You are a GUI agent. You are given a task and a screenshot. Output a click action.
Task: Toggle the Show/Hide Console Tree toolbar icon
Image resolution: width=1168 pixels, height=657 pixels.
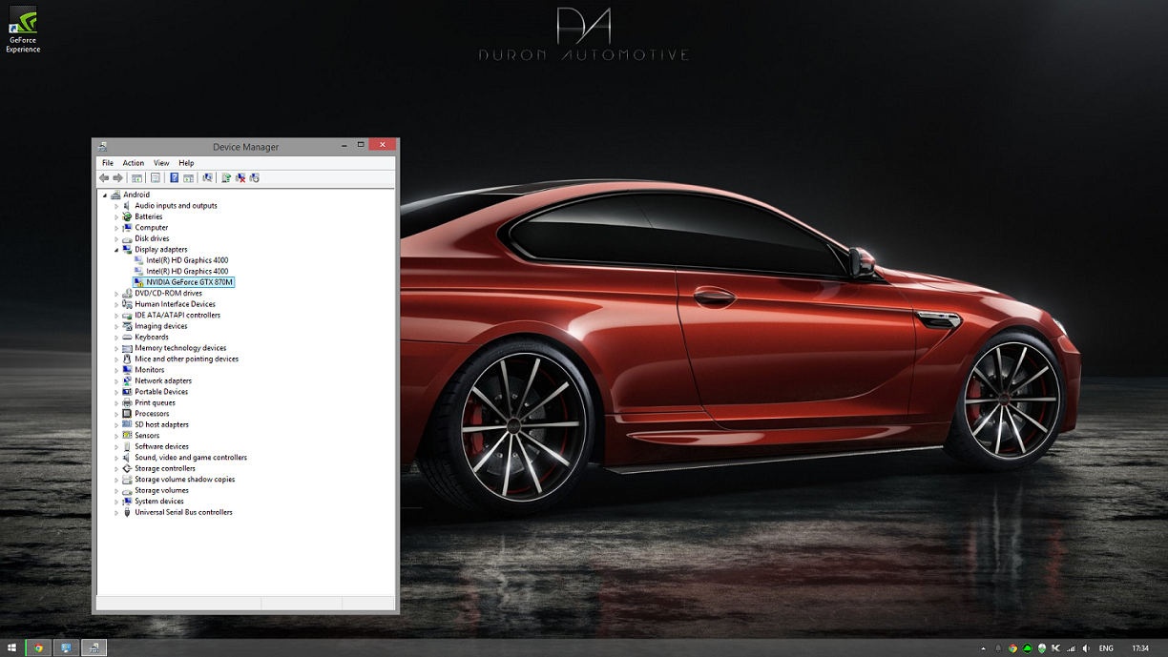(136, 177)
